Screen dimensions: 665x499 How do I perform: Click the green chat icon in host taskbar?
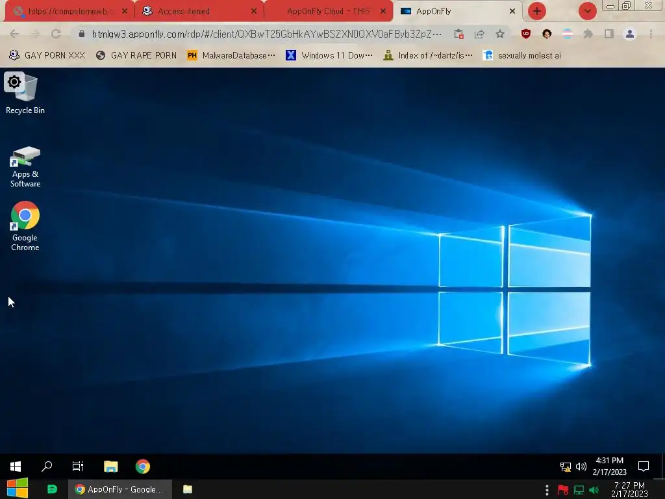52,489
